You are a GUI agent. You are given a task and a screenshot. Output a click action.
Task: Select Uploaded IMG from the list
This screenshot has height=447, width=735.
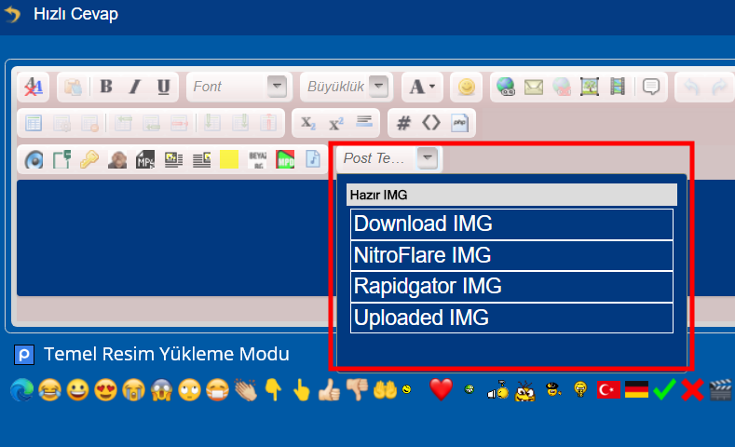click(x=511, y=318)
